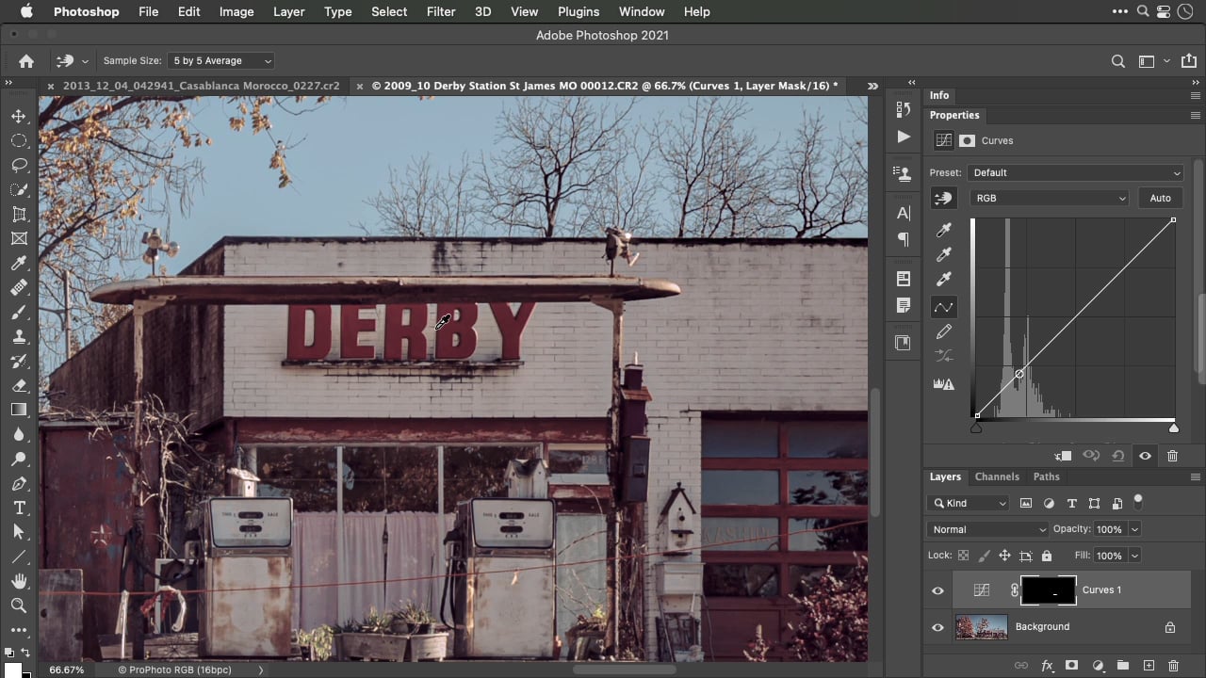
Task: Open the Normal blend mode dropdown
Action: click(x=988, y=529)
